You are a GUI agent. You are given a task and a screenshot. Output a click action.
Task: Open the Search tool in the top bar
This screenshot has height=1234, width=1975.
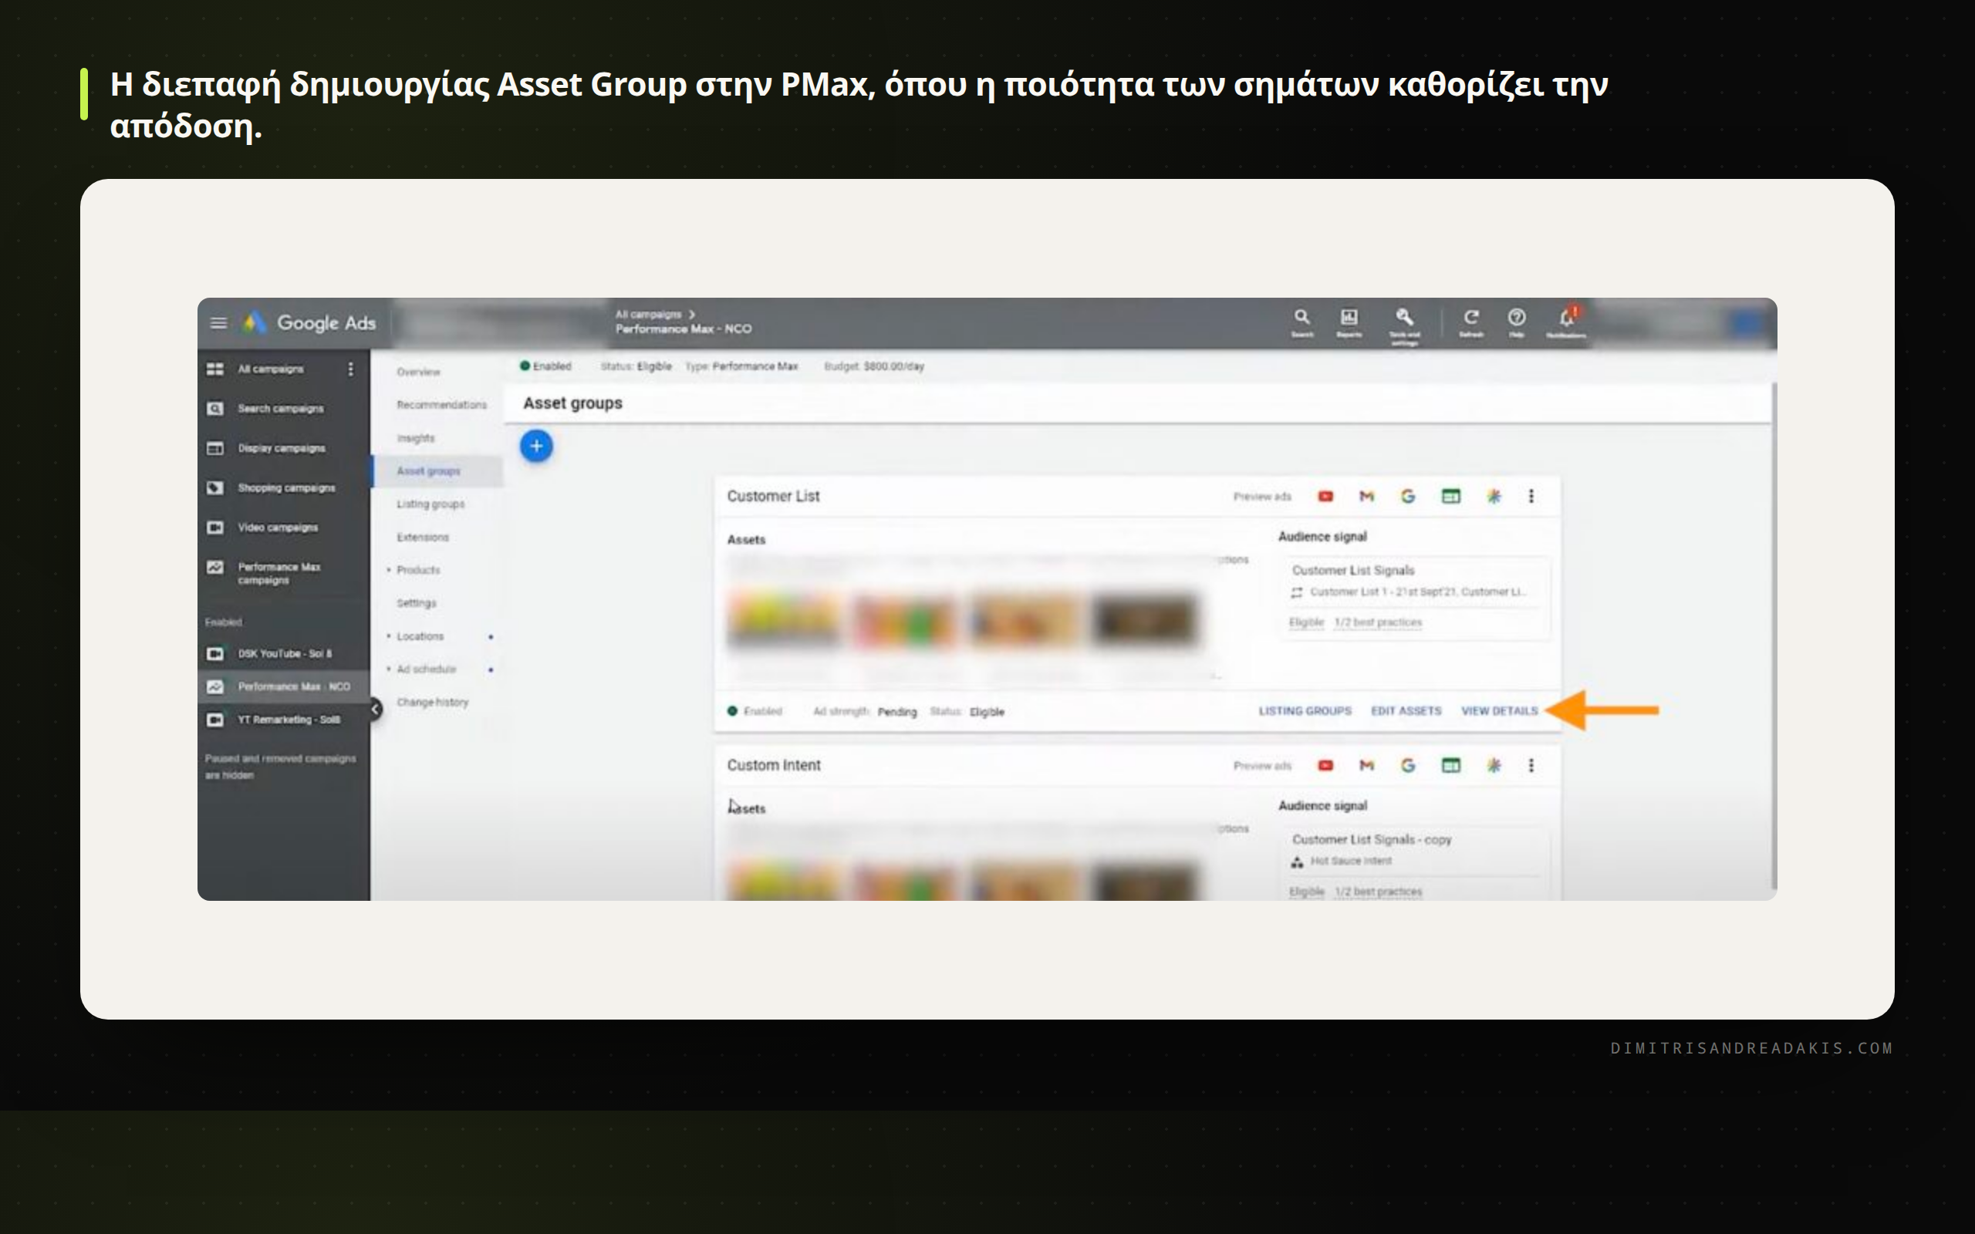click(x=1301, y=322)
